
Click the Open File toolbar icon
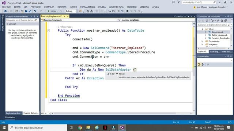[x=22, y=11]
